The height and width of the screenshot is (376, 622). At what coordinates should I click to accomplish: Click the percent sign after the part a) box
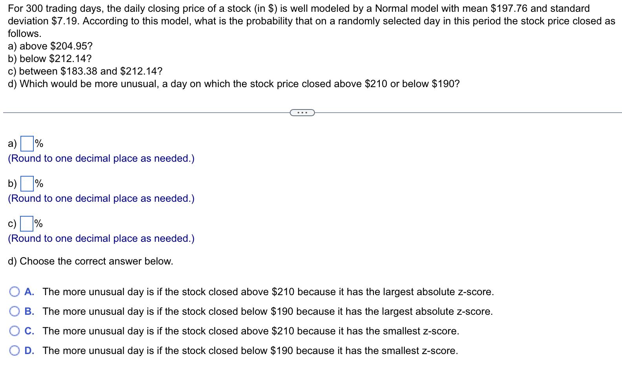39,142
